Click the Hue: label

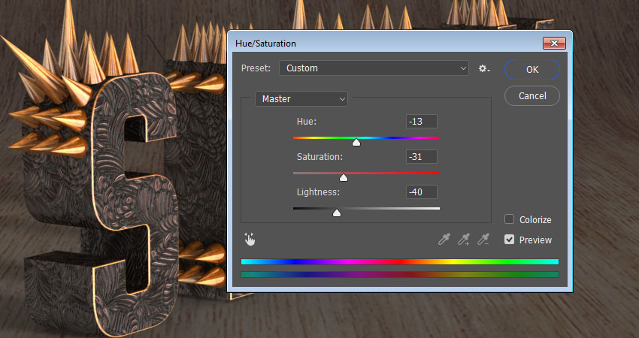coord(307,122)
